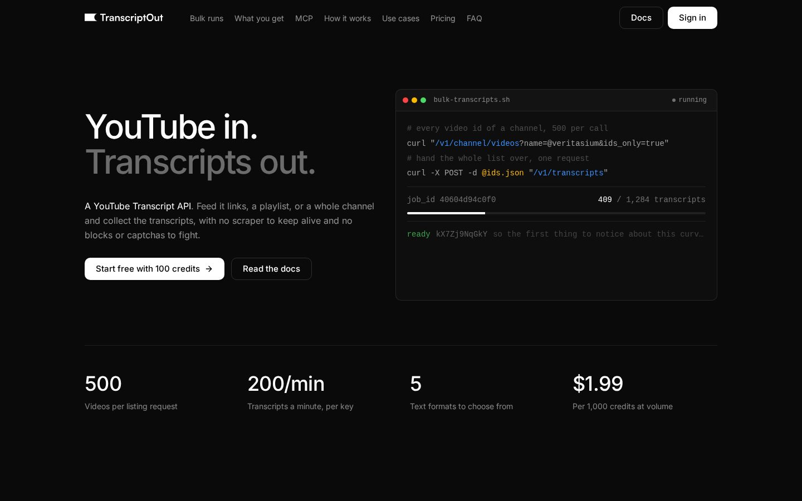Click the TranscriptOut logo
The height and width of the screenshot is (501, 802).
[x=124, y=18]
